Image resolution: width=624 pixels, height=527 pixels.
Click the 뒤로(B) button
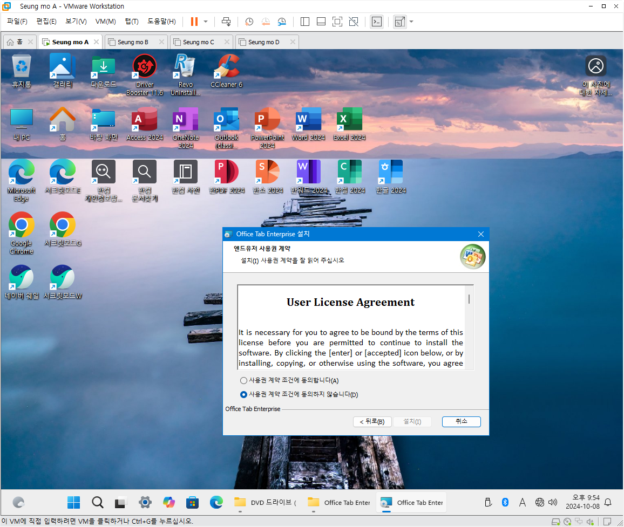pyautogui.click(x=372, y=422)
